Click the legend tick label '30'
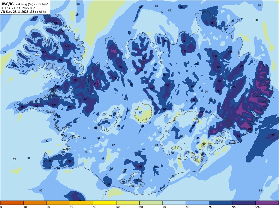This screenshot has width=279, height=209. point(71,207)
